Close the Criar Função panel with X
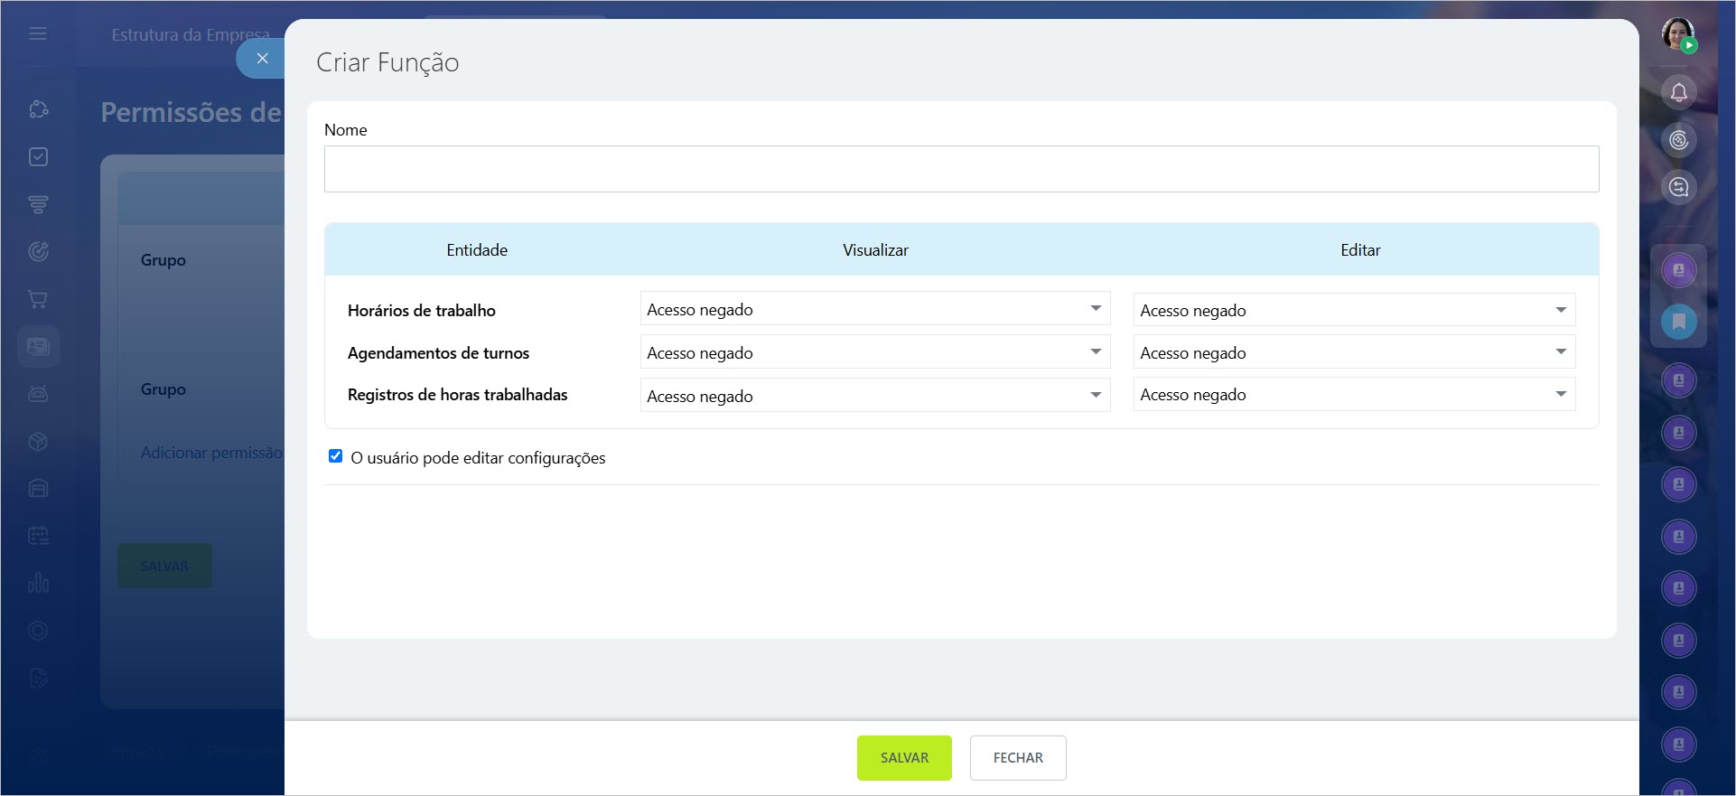1736x796 pixels. (262, 59)
